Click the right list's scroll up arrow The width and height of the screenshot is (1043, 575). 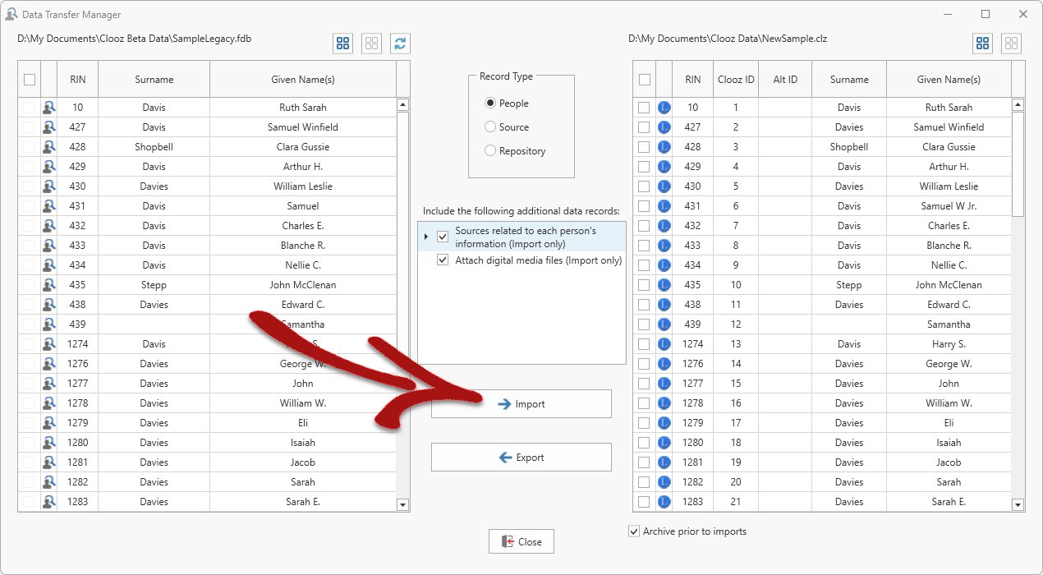(x=1018, y=105)
